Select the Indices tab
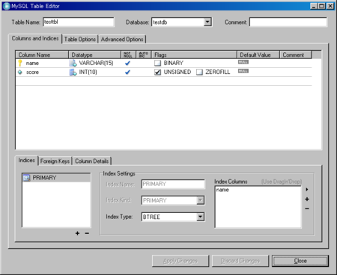This screenshot has width=337, height=275. 26,161
